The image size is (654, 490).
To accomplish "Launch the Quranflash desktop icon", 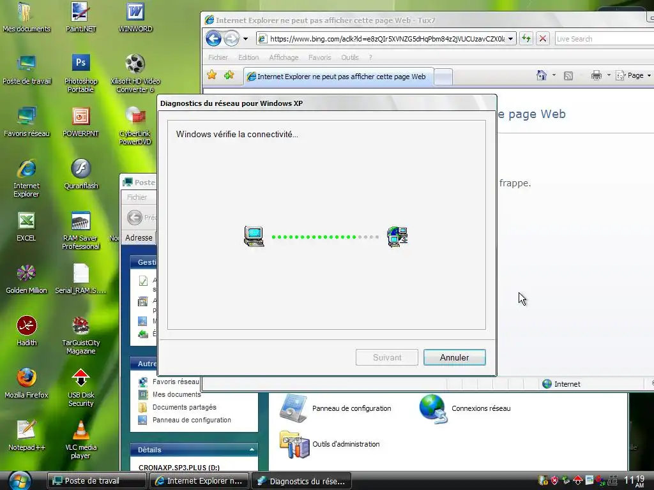I will 80,175.
